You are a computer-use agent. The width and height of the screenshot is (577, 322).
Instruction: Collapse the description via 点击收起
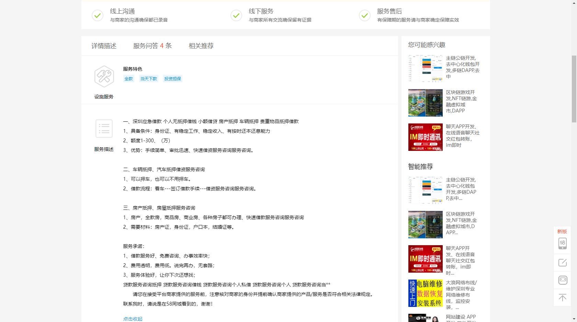133,319
